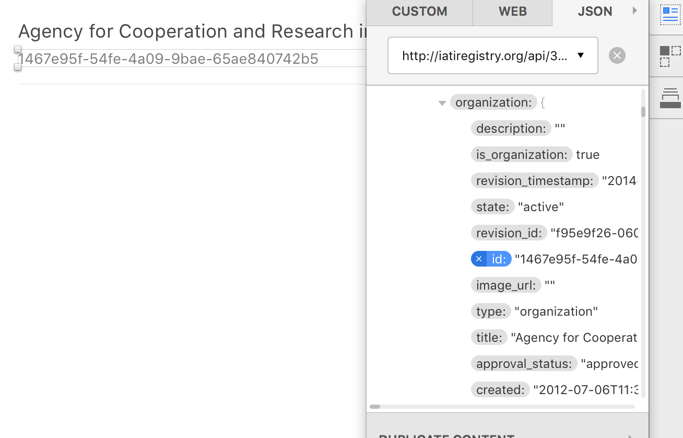Viewport: 683px width, 438px height.
Task: Clear the API URL using the circular X
Action: 617,55
